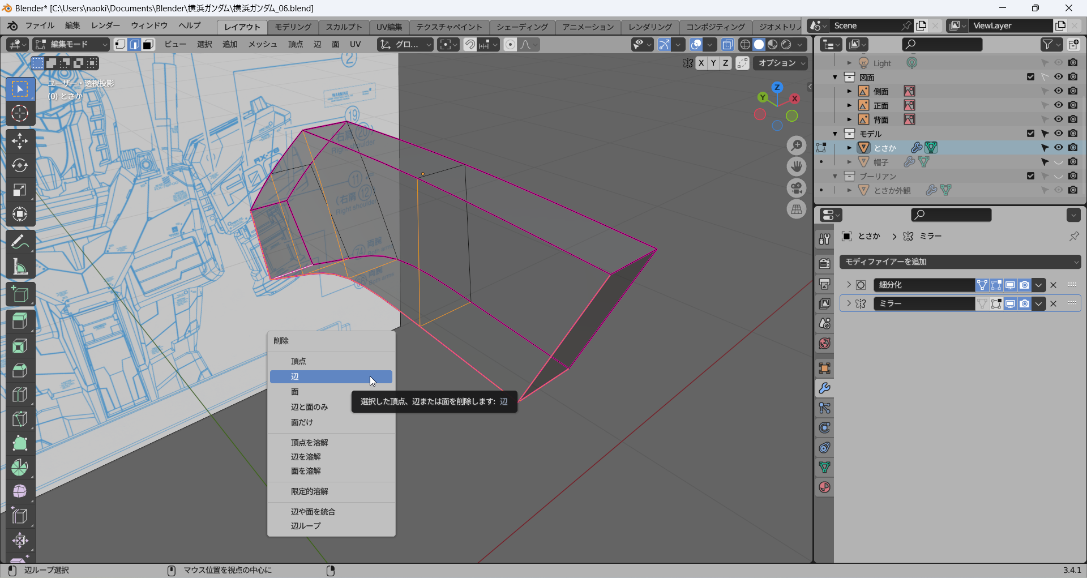This screenshot has width=1087, height=578.
Task: Open the 編集モード mode dropdown
Action: point(71,45)
